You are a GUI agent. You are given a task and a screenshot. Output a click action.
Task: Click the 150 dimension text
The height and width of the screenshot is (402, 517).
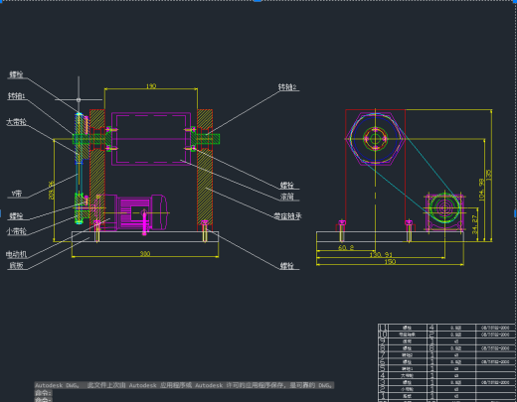coord(390,261)
